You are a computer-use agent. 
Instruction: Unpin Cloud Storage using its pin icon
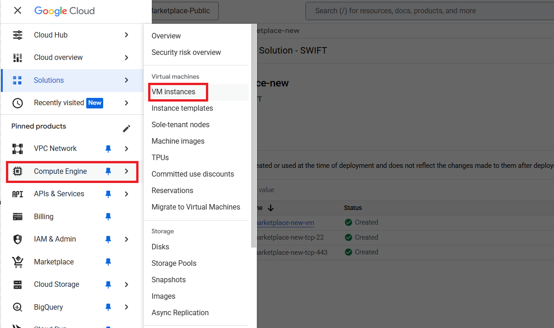tap(108, 285)
